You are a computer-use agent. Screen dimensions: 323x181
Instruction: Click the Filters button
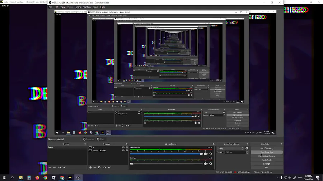click(101, 139)
